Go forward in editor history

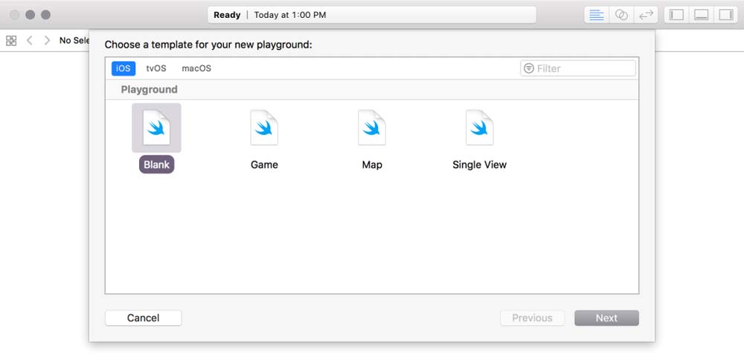coord(47,40)
